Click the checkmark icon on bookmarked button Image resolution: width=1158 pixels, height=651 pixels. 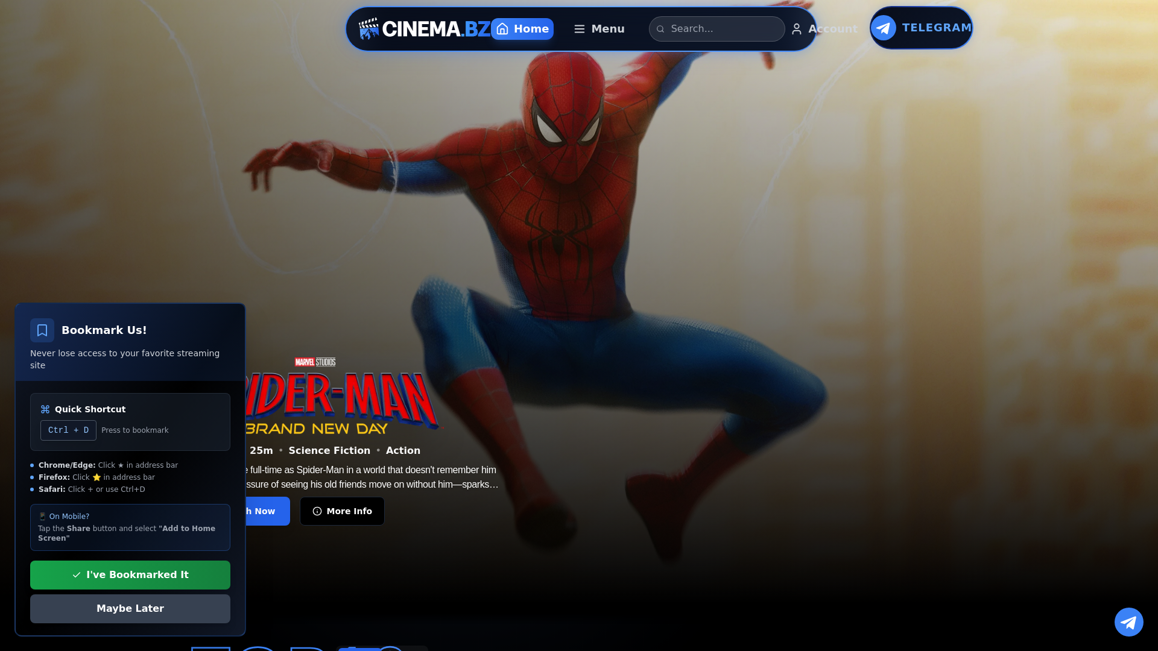pyautogui.click(x=77, y=575)
